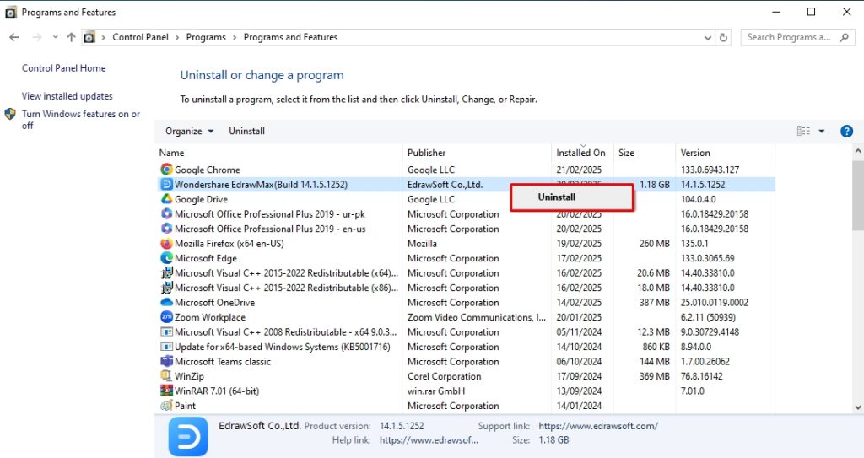Refresh the Programs and Features list
Viewport: 864px width, 458px height.
[723, 37]
